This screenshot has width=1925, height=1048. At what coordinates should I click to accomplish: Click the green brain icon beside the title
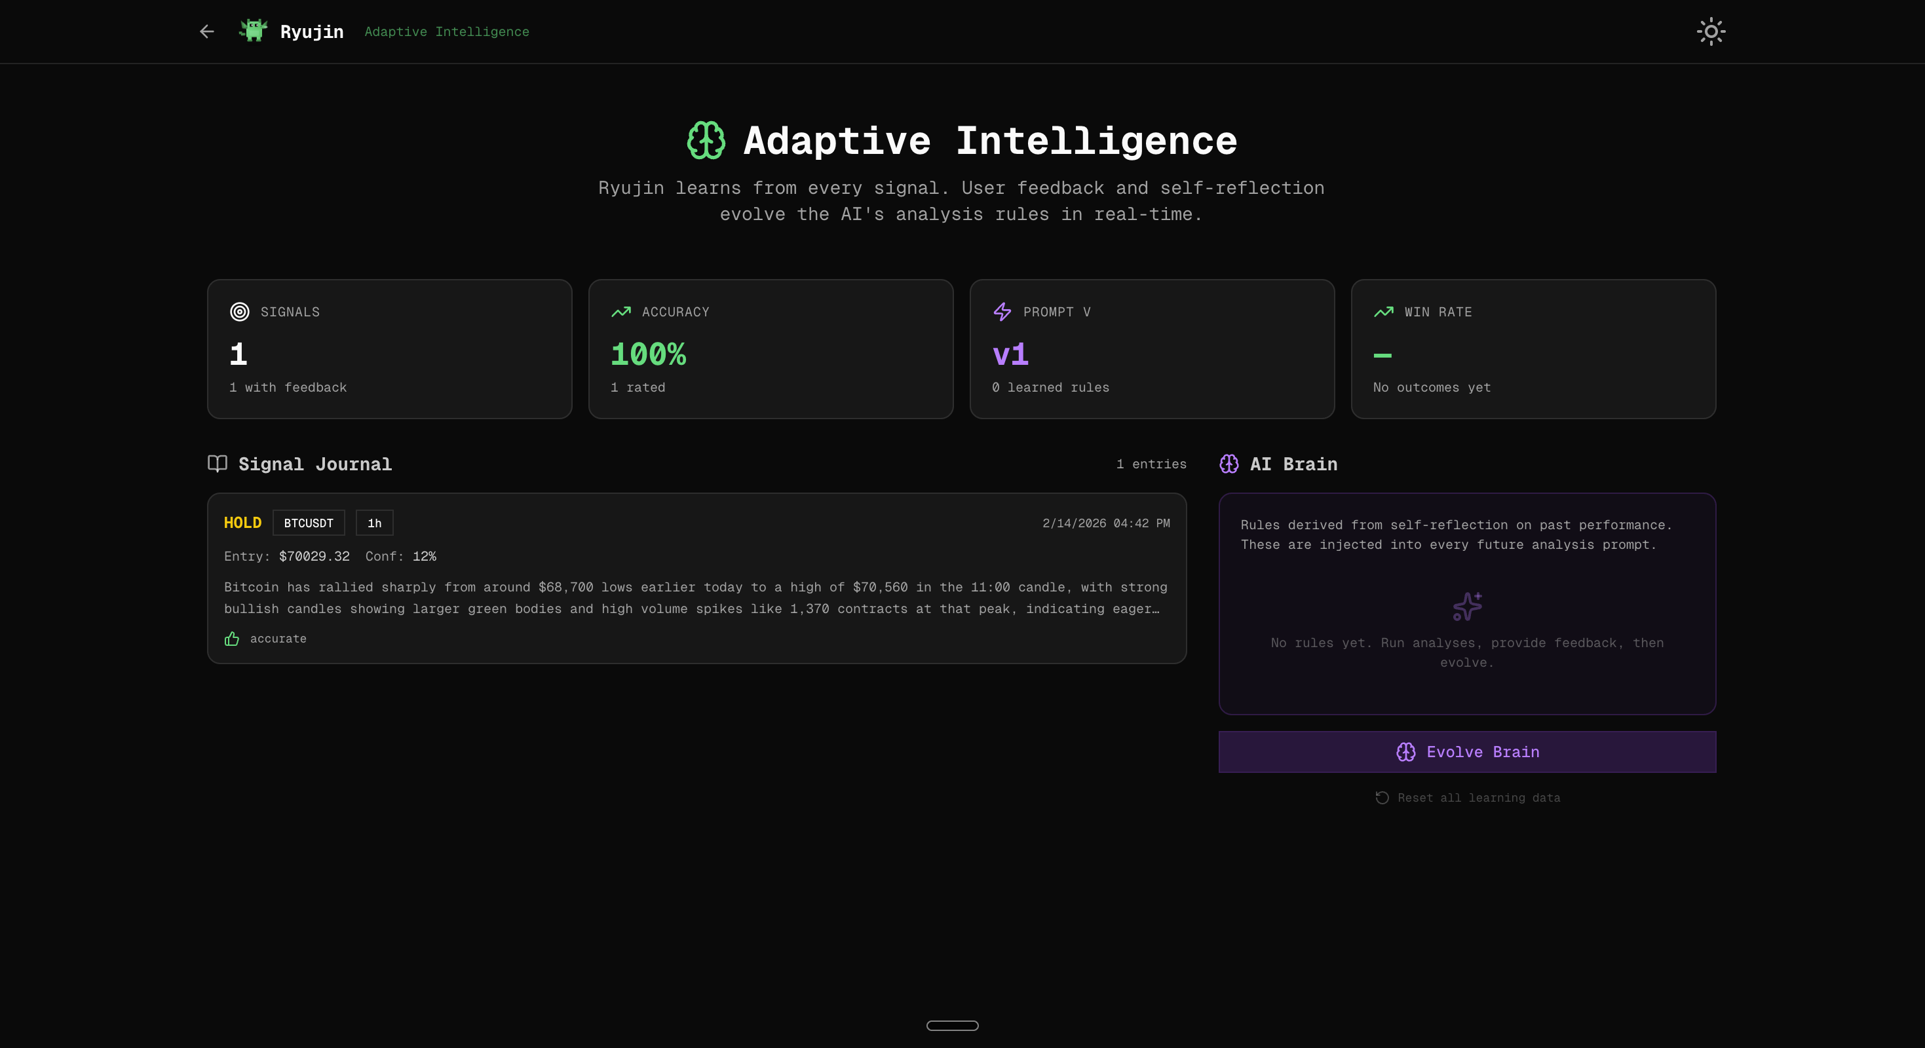(x=706, y=140)
